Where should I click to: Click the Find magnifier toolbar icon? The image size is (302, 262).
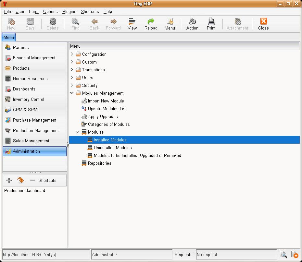(75, 21)
